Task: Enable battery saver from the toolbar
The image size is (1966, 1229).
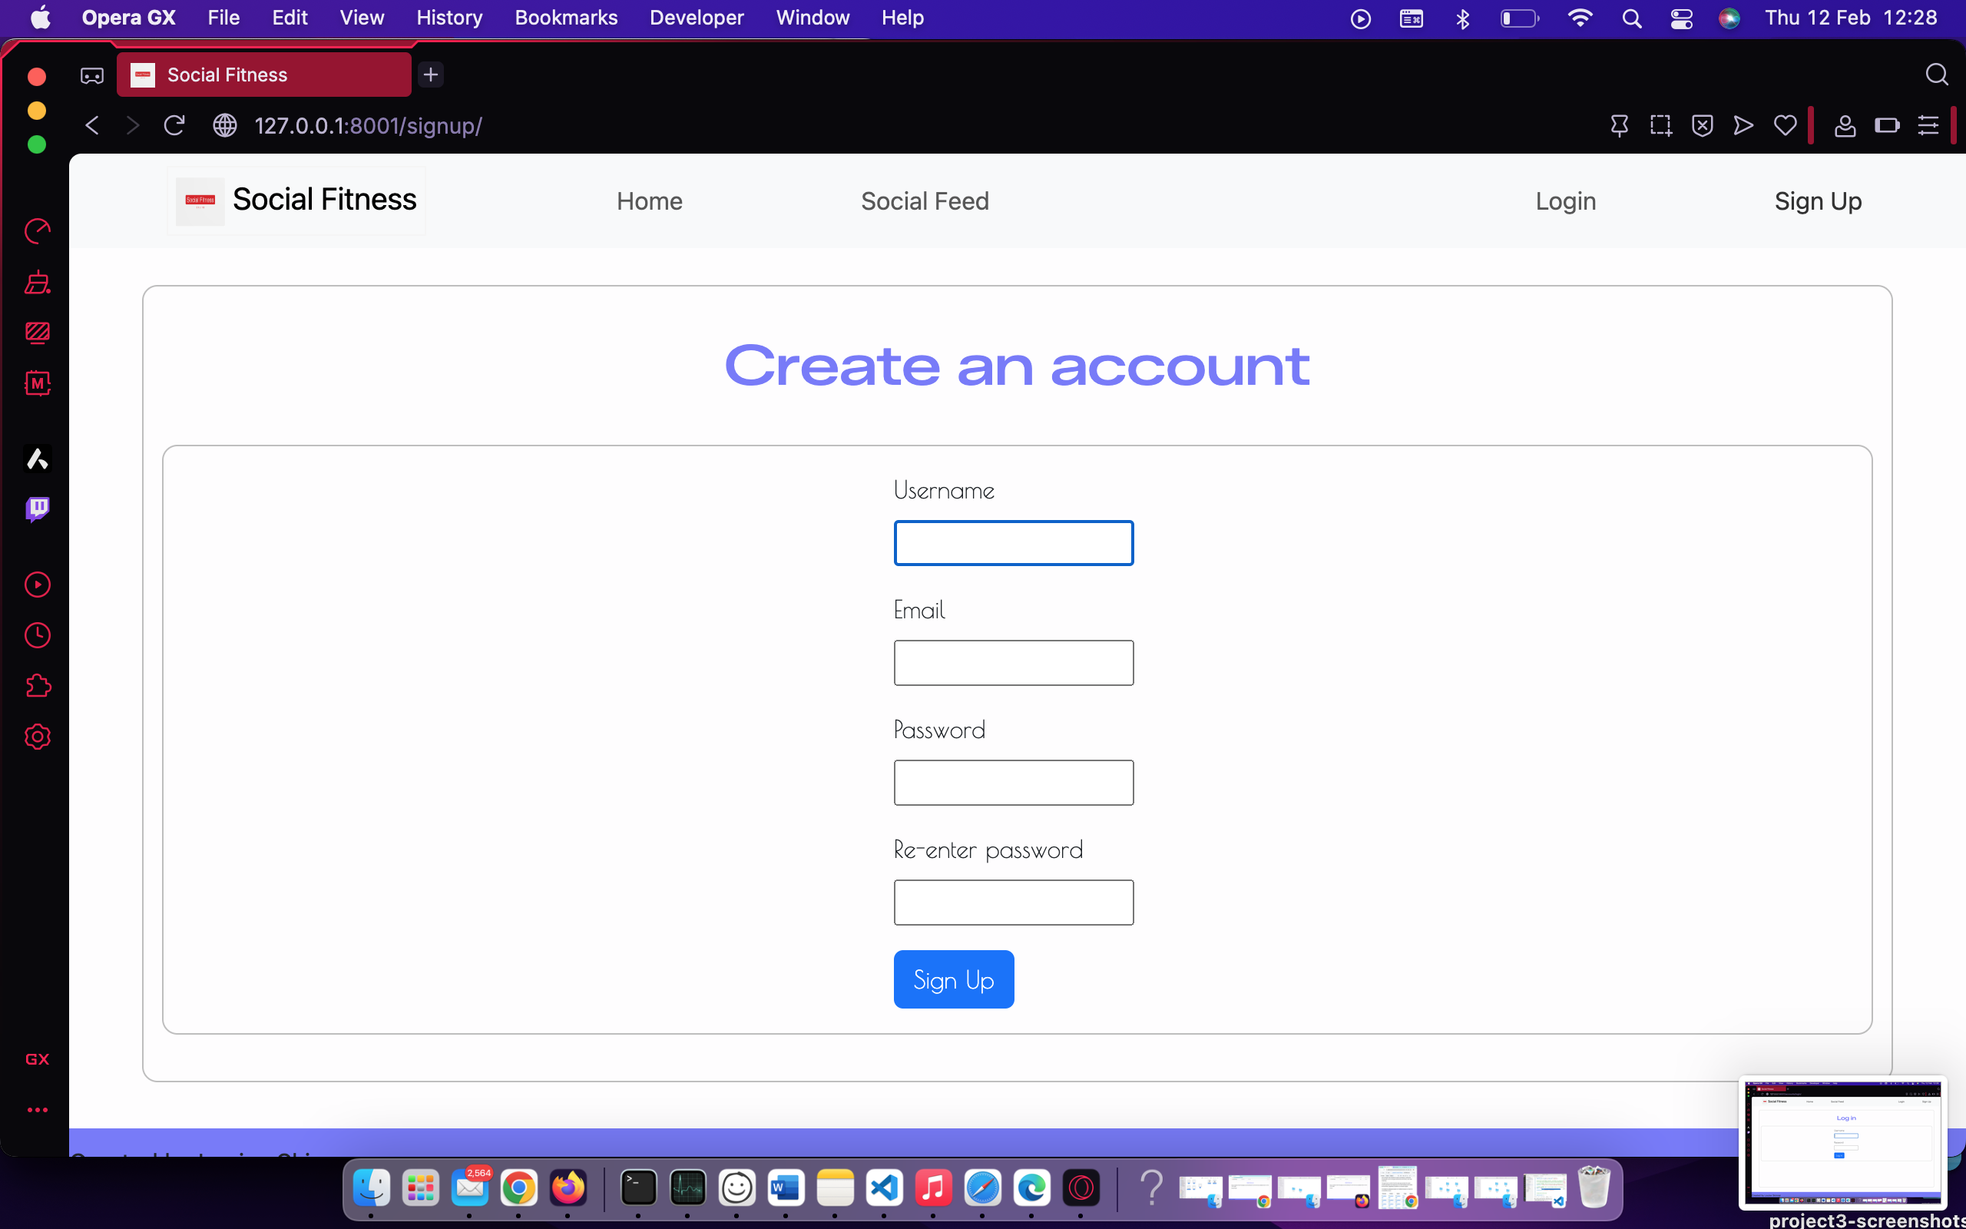Action: [1886, 125]
